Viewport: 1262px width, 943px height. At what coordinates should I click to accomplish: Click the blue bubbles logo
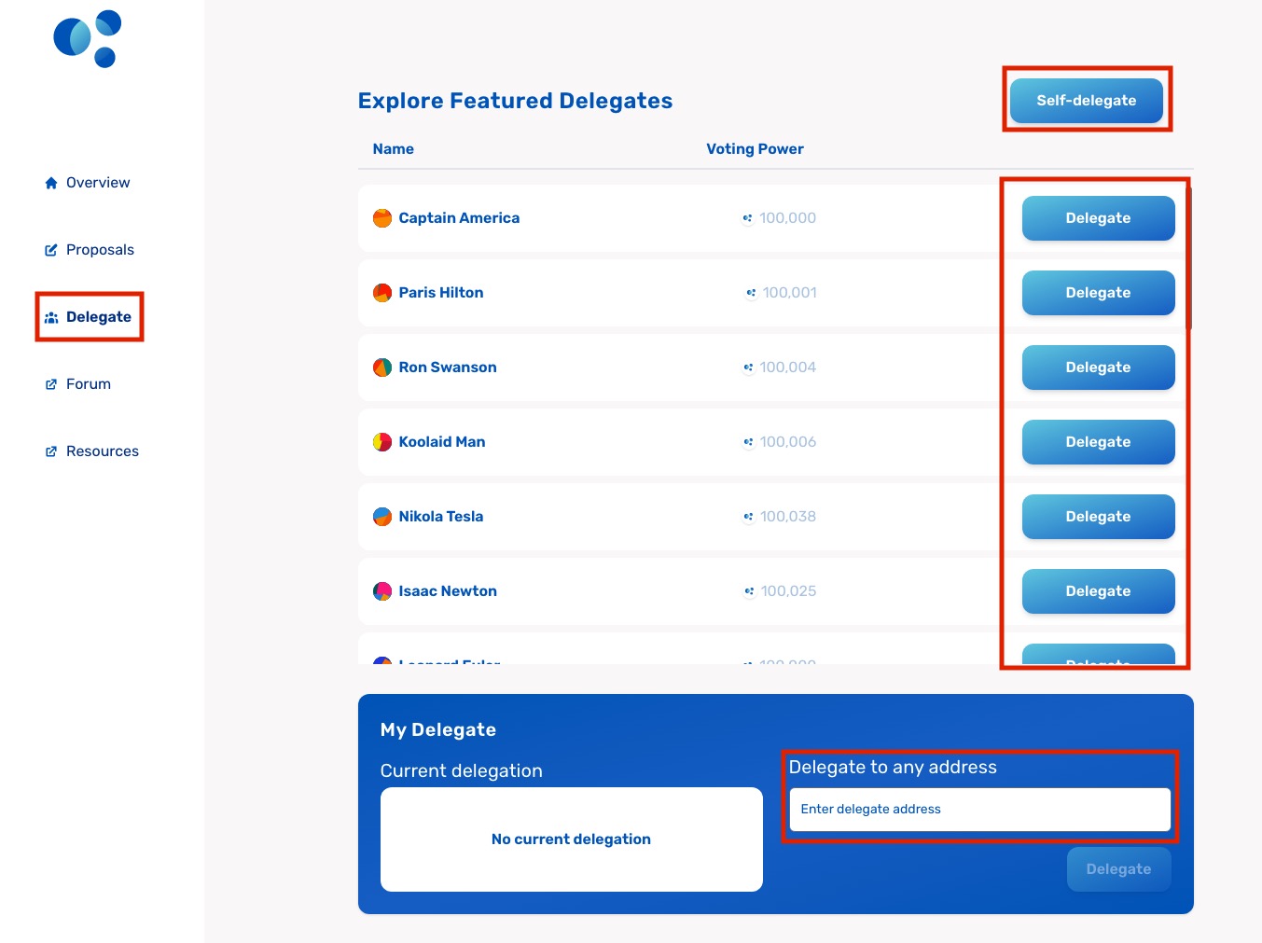pyautogui.click(x=88, y=38)
